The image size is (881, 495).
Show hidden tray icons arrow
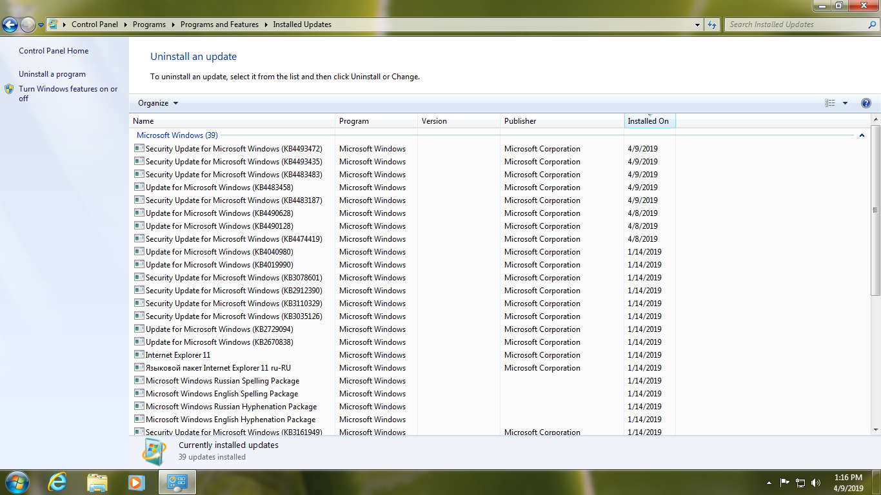pos(769,482)
